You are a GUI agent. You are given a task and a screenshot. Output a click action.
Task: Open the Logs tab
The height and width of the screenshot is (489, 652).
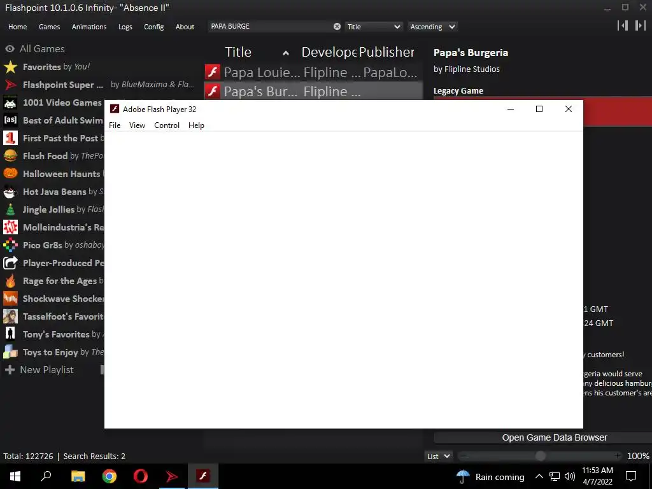tap(125, 27)
